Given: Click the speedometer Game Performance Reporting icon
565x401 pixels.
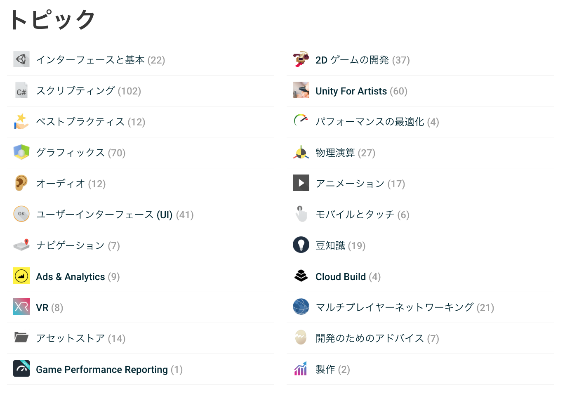Looking at the screenshot, I should click(x=21, y=369).
